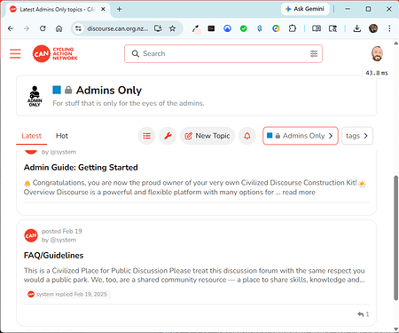The width and height of the screenshot is (399, 333).
Task: Open advanced search filter options icon
Action: (x=314, y=53)
